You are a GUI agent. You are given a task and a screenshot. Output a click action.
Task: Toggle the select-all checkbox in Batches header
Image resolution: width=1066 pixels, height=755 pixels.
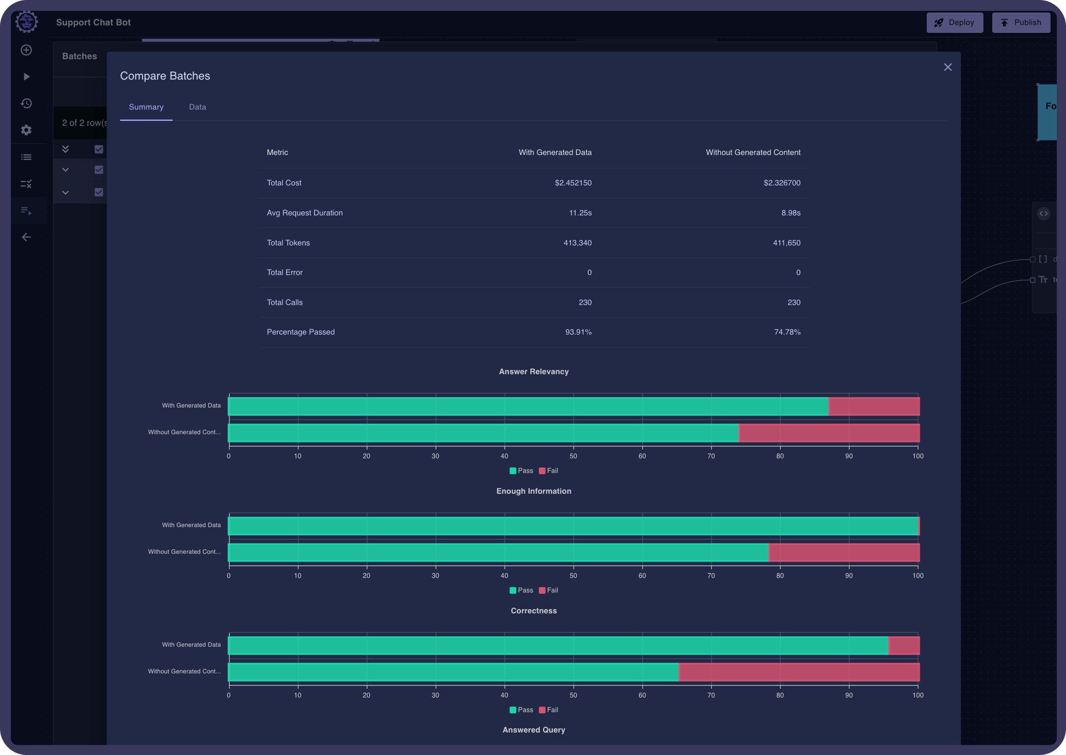(99, 149)
